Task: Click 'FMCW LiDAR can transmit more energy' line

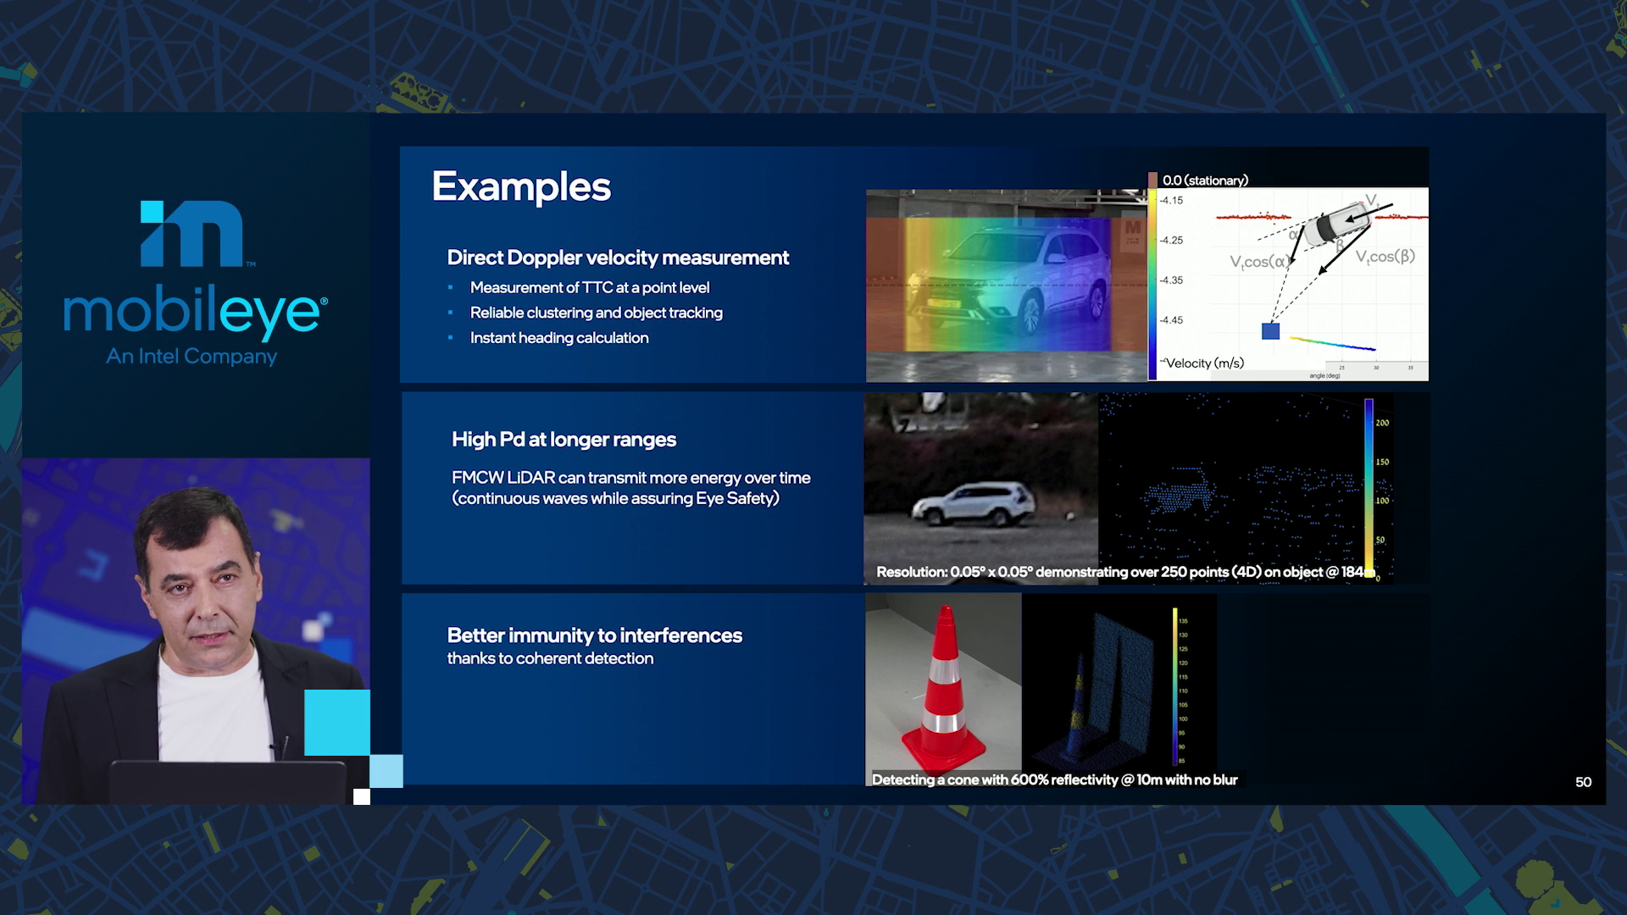Action: [631, 478]
